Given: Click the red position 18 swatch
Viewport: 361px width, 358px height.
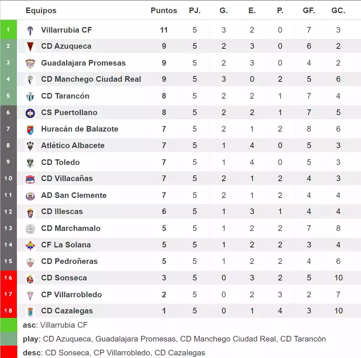Looking at the screenshot, I should point(8,311).
